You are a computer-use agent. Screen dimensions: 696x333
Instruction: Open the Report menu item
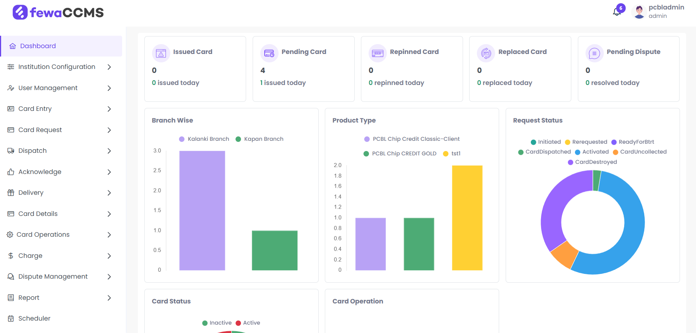click(61, 298)
